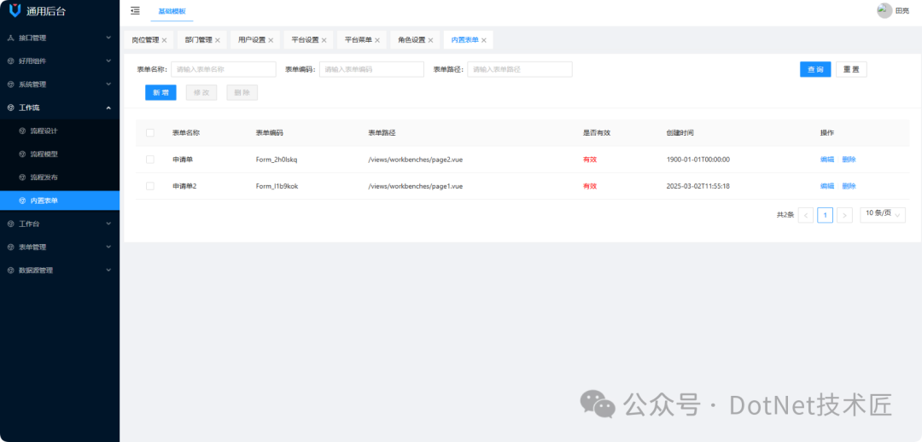This screenshot has height=442, width=922.
Task: Toggle the select-all header checkbox
Action: tap(150, 133)
